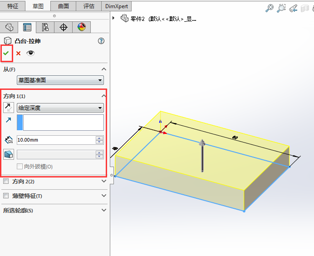Image resolution: width=314 pixels, height=256 pixels.
Task: Toggle the draft on/off button
Action: (9, 154)
